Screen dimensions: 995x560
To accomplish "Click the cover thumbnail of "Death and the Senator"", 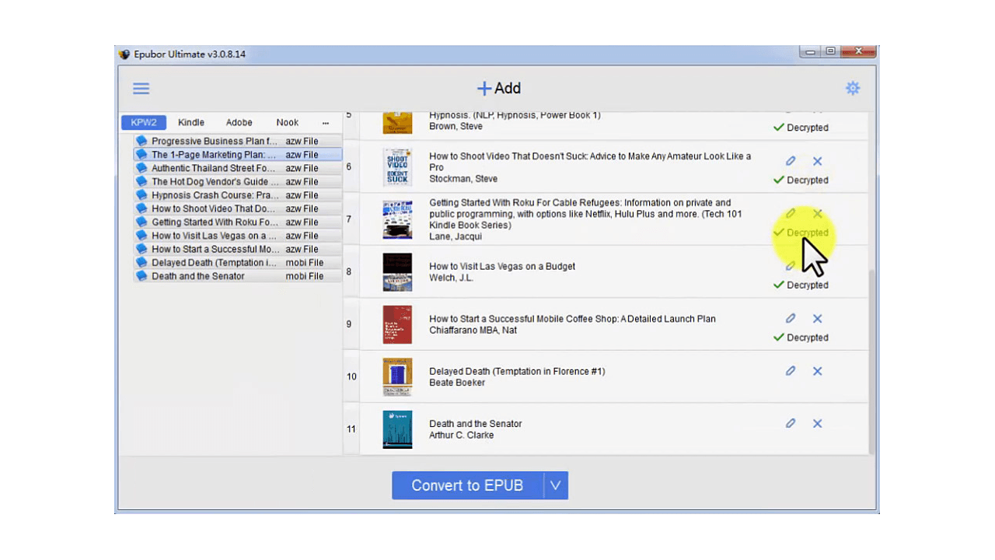I will point(397,429).
